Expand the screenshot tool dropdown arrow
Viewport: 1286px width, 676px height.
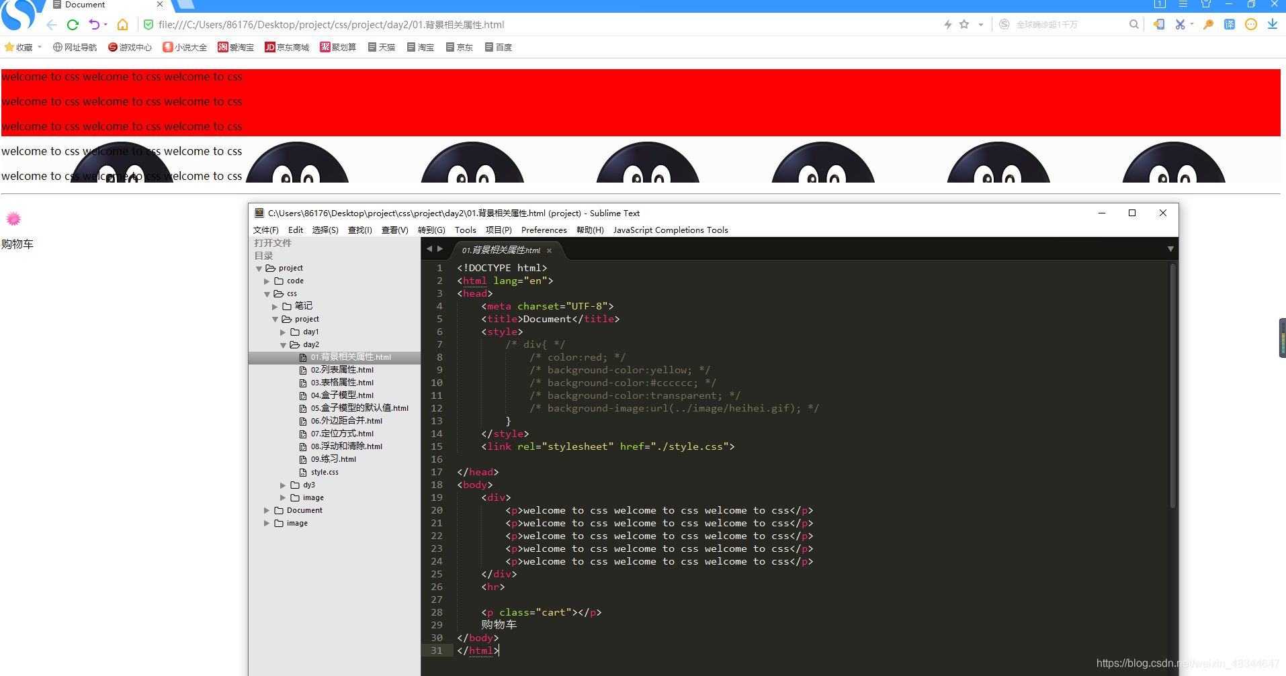coord(1192,24)
